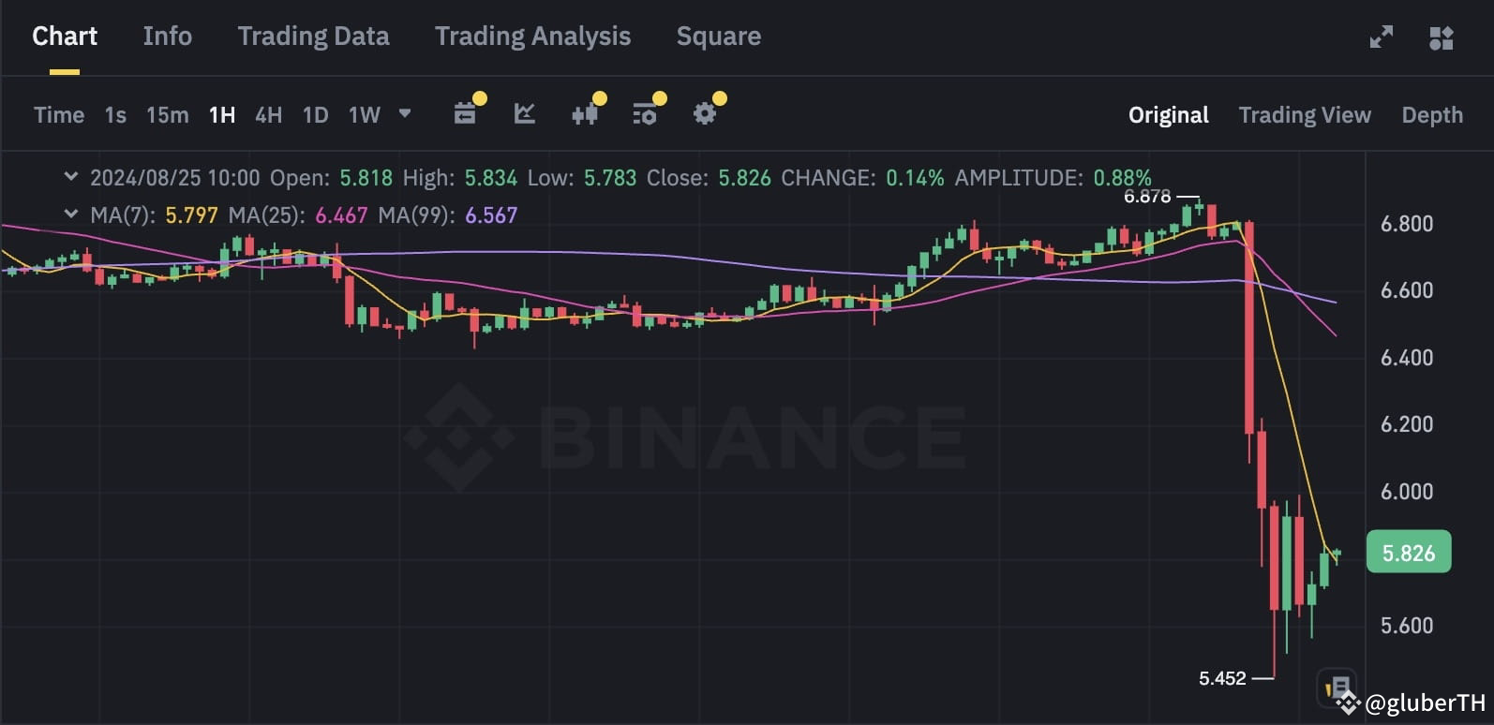Collapse the MA indicator row chevron
The image size is (1494, 725).
tap(70, 215)
